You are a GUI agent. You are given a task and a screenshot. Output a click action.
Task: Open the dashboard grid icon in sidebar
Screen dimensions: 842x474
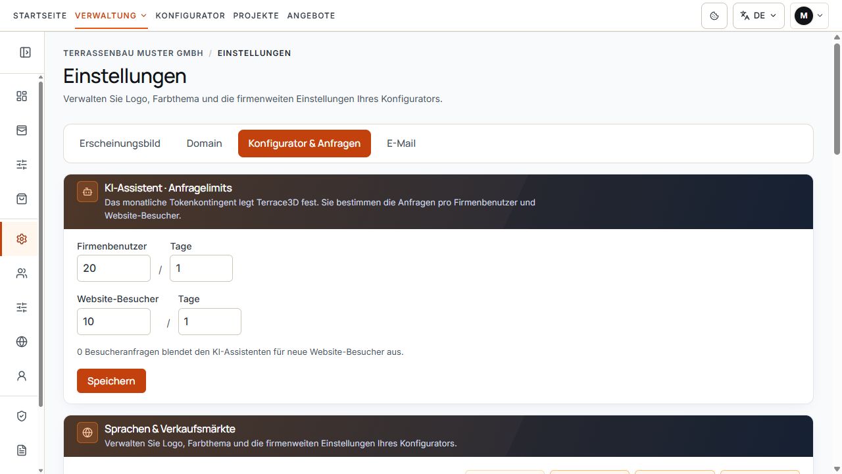22,96
